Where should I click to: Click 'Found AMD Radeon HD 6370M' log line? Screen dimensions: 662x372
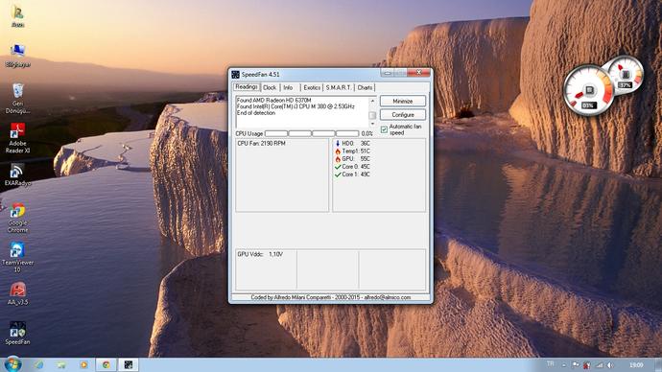[x=273, y=101]
